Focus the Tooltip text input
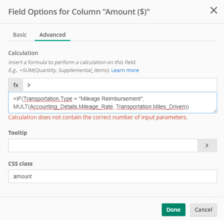 click(103, 145)
